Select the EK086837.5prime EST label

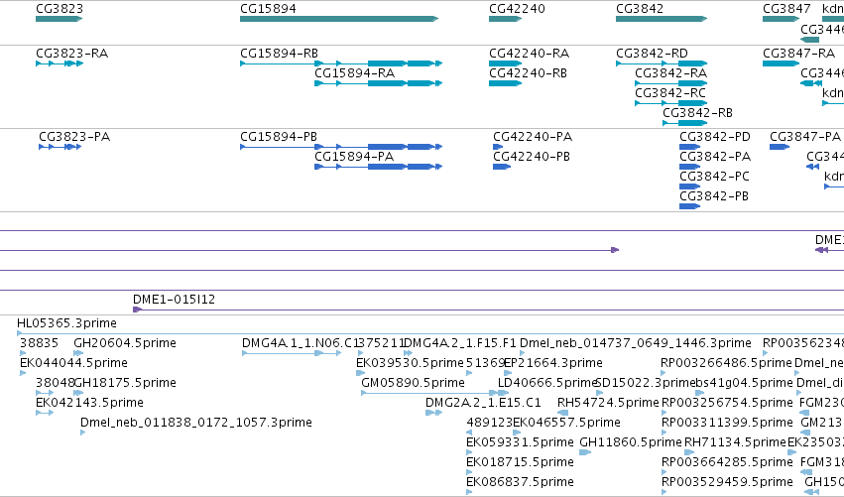[520, 482]
